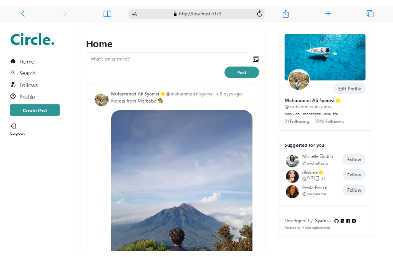Click the Facebook icon in the footer
Screen dimensions: 393x257
click(x=348, y=221)
